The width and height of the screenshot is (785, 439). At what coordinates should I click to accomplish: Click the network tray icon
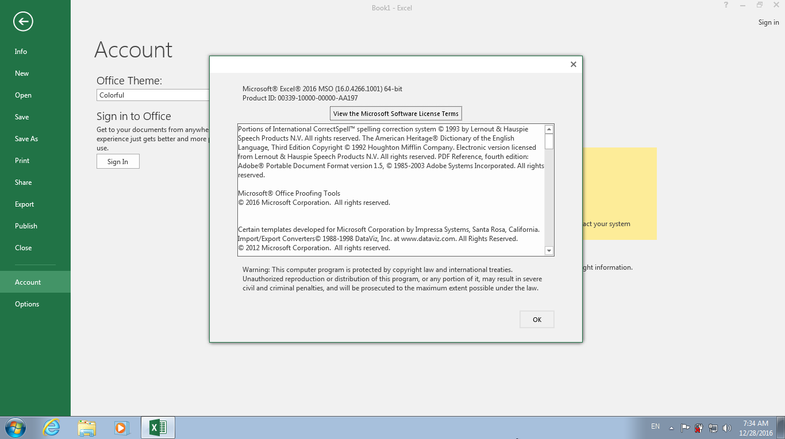pos(713,428)
